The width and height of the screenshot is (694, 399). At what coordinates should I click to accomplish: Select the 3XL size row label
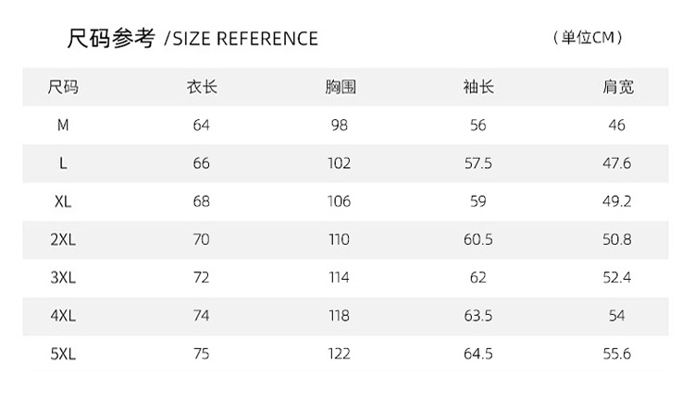pyautogui.click(x=63, y=277)
